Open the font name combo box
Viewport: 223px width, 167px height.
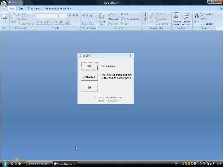point(47,16)
